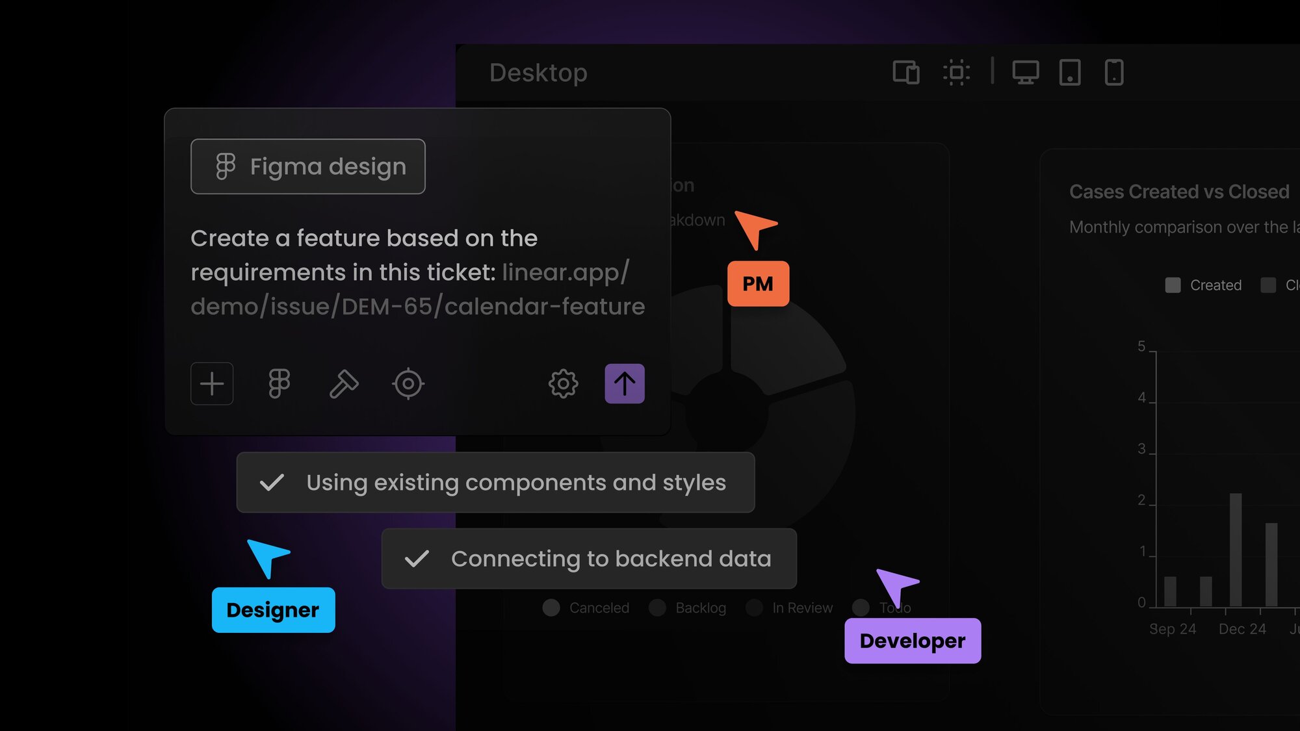Toggle the In Review legend item
Viewport: 1300px width, 731px height.
pos(789,608)
